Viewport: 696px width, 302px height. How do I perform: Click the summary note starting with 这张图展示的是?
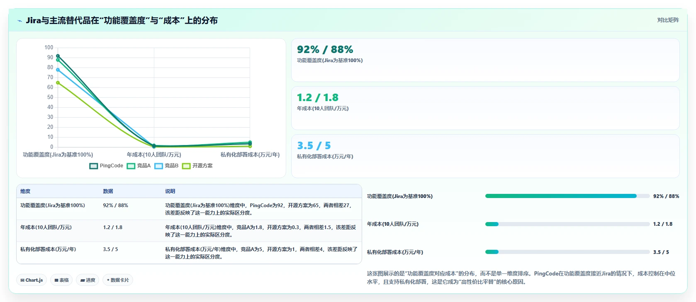[x=521, y=278]
